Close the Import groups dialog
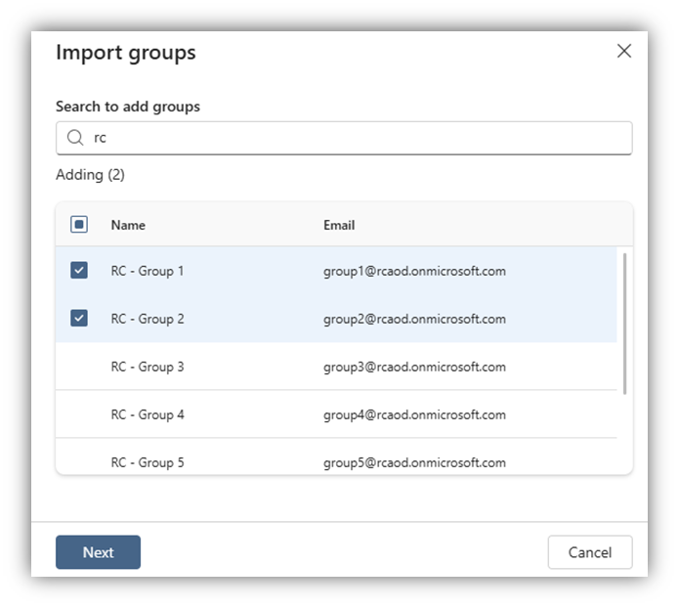This screenshot has width=679, height=608. pyautogui.click(x=624, y=51)
